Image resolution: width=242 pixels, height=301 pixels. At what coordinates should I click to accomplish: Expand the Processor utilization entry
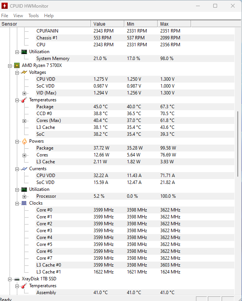pos(24,197)
